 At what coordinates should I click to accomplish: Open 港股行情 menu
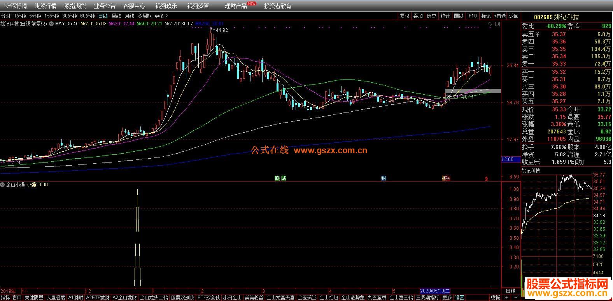pos(46,6)
